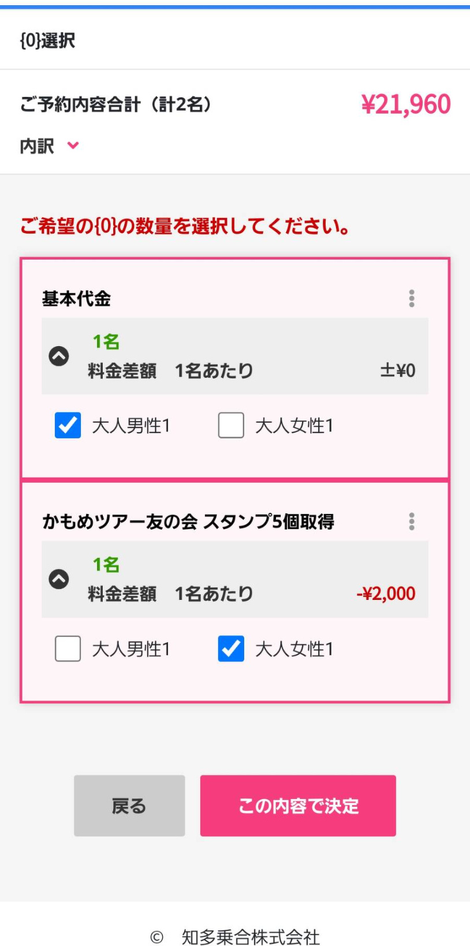Viewport: 470px width, 946px height.
Task: Uncheck 大人女性1 under かもめツアー友の会
Action: click(231, 648)
